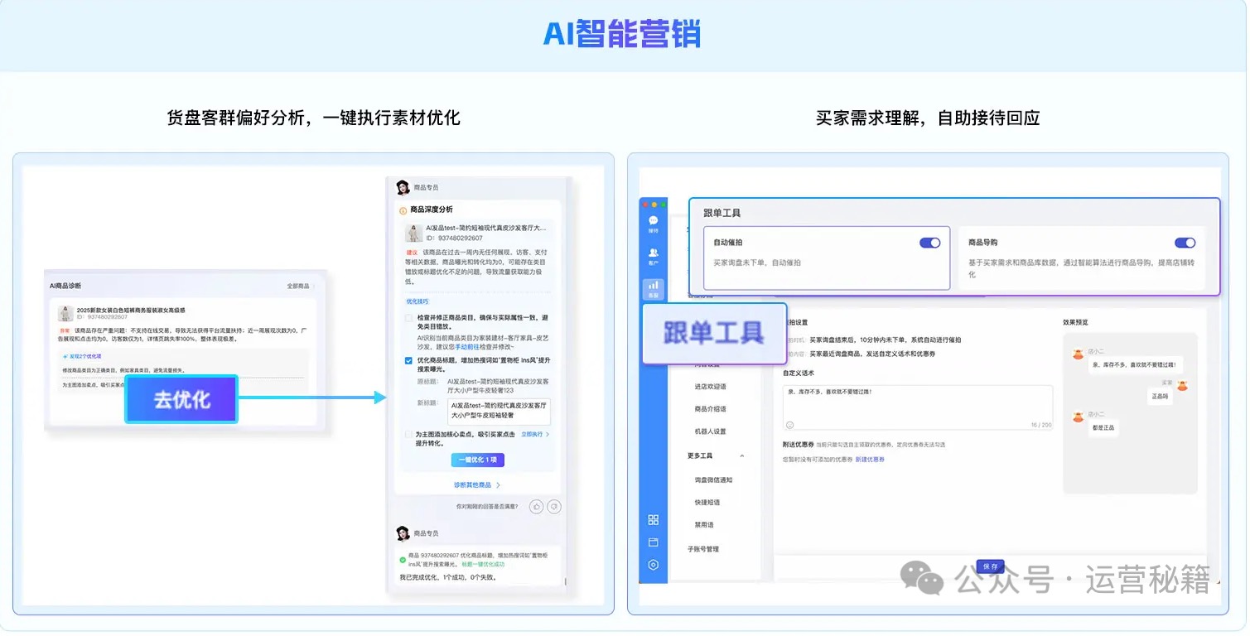Screen dimensions: 1250x636
Task: Check the 为主图添加核心卖点 checkbox
Action: click(408, 434)
